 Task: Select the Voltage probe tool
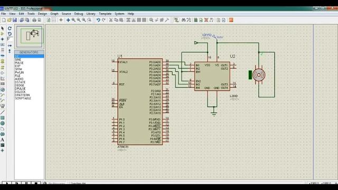pyautogui.click(x=3, y=95)
